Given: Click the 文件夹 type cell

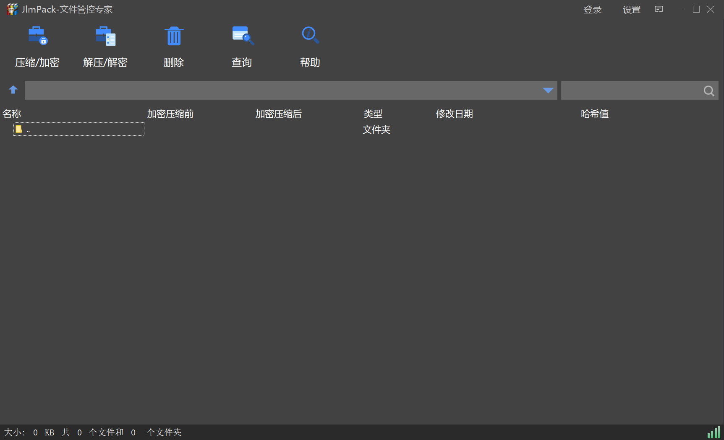Looking at the screenshot, I should pos(376,130).
